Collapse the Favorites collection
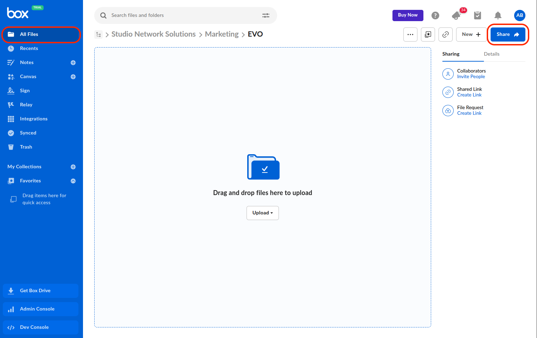Image resolution: width=537 pixels, height=338 pixels. [x=73, y=181]
